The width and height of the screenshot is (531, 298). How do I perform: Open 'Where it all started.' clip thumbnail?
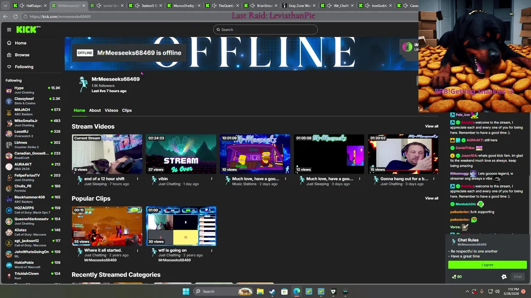tap(107, 226)
